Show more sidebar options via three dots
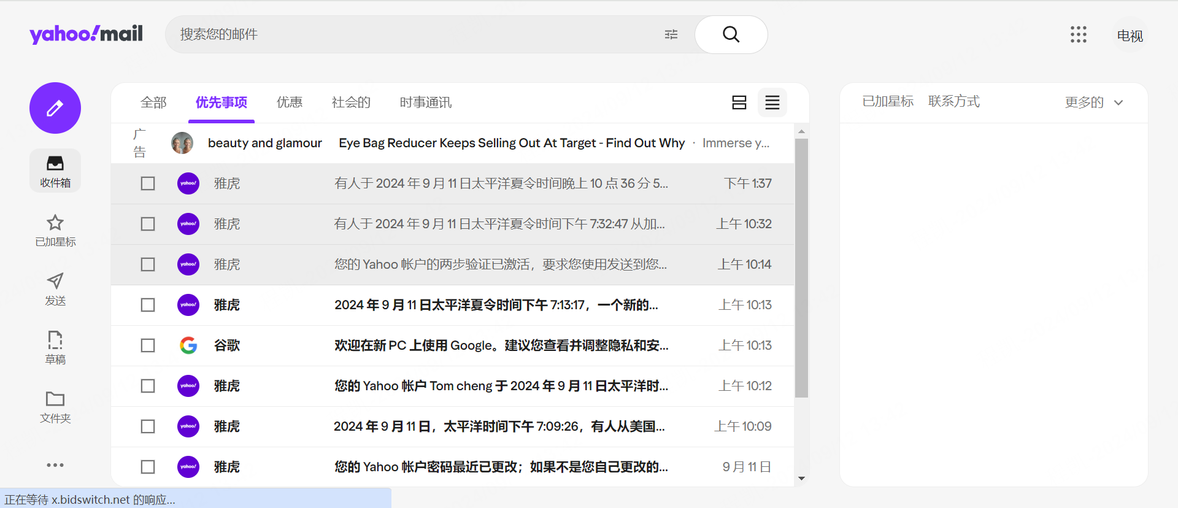 (55, 465)
